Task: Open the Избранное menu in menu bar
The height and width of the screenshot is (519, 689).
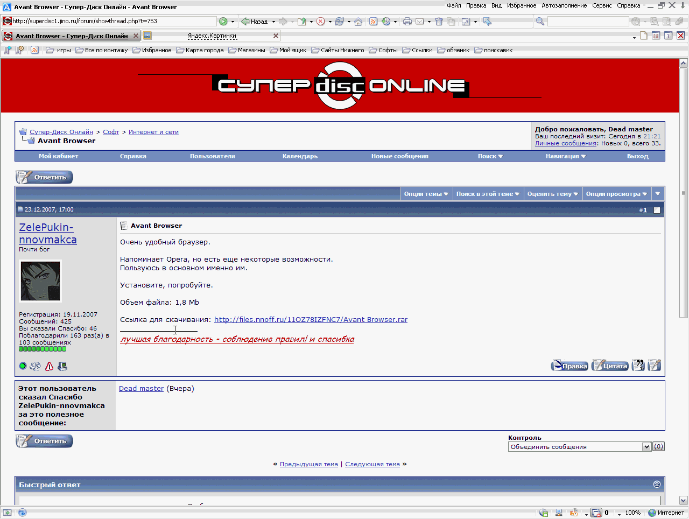Action: (521, 5)
